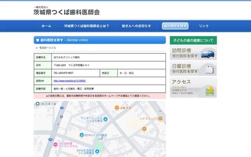Click the 子どもの歯の健康について green button

pyautogui.click(x=193, y=40)
